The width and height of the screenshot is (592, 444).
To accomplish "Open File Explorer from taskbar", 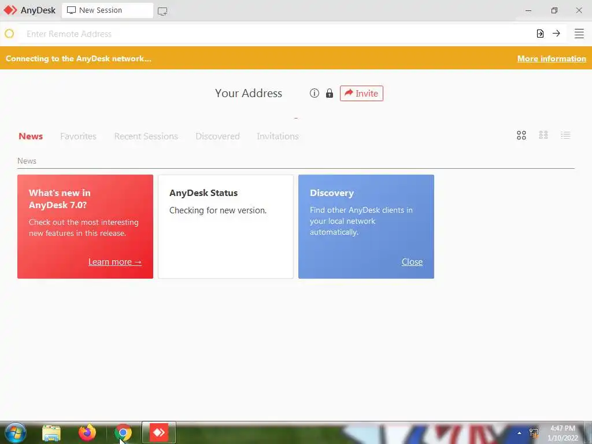I will click(x=51, y=433).
